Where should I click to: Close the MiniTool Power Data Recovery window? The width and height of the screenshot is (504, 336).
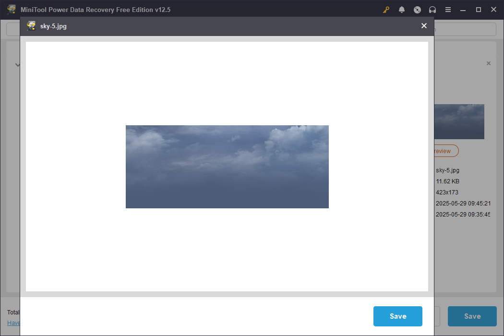click(493, 10)
